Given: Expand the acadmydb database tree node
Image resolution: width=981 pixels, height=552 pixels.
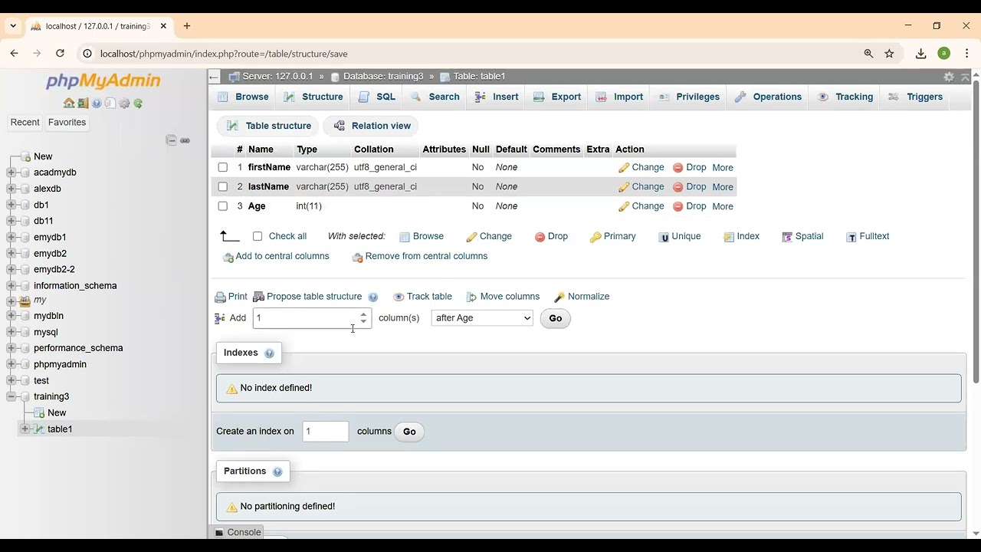Looking at the screenshot, I should (x=11, y=172).
